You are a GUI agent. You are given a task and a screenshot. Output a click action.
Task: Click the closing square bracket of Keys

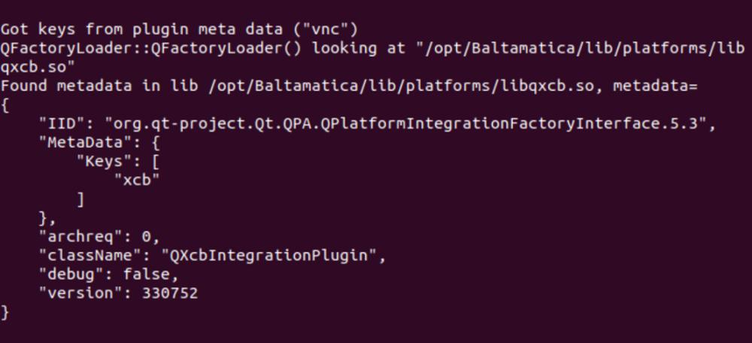tap(80, 199)
